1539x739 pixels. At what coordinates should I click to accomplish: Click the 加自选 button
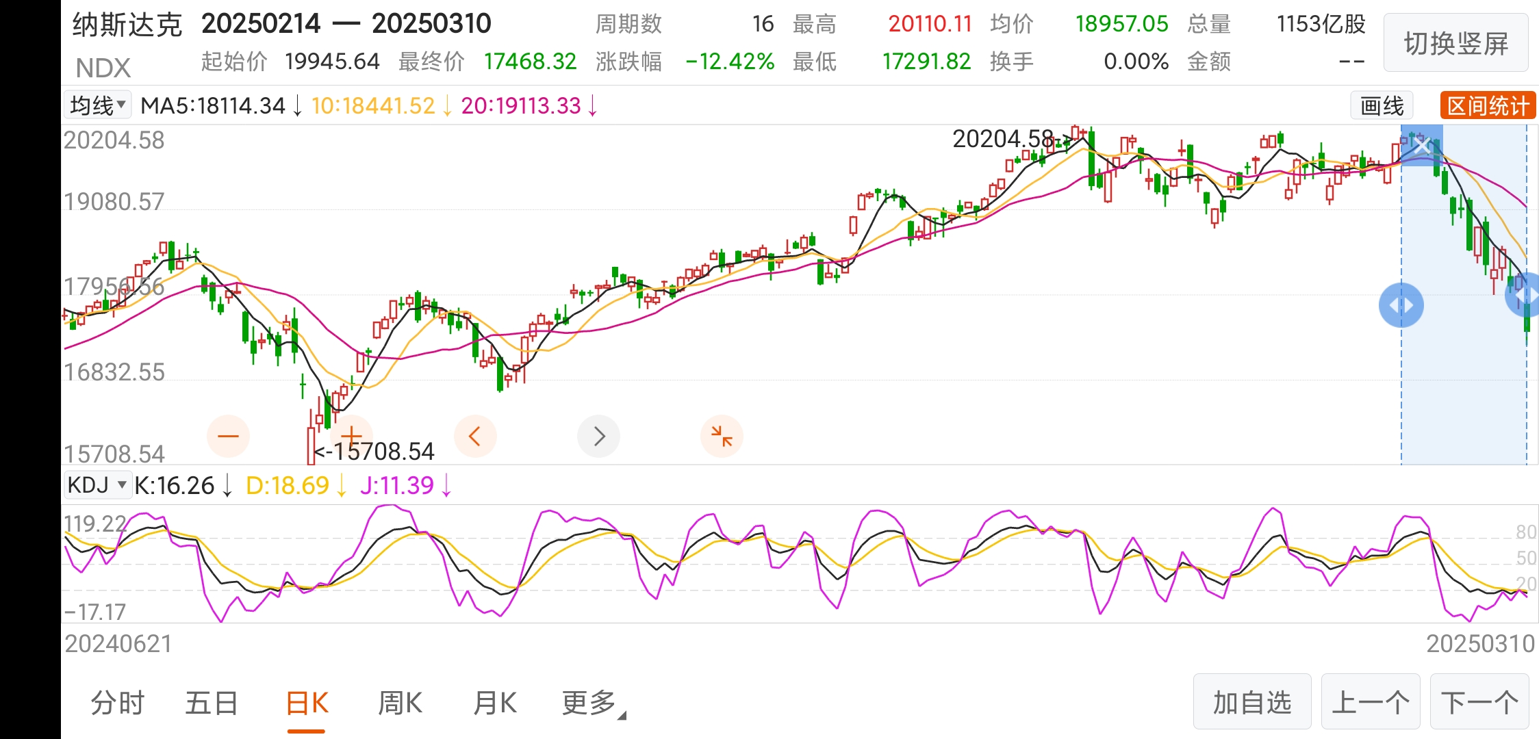click(1251, 702)
